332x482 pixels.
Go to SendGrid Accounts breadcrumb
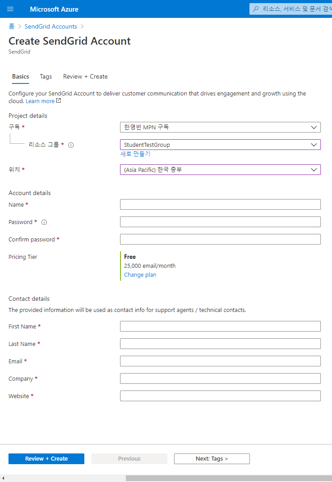pyautogui.click(x=51, y=27)
